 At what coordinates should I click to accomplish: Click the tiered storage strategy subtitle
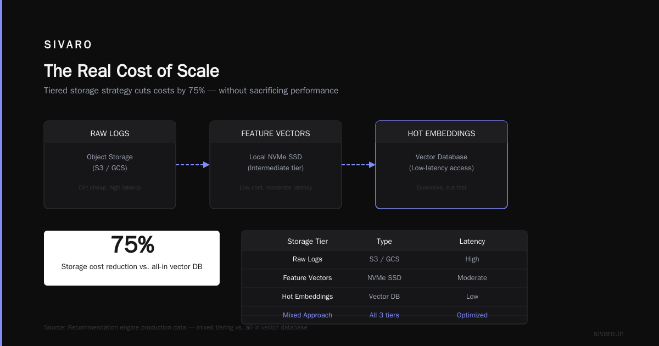pyautogui.click(x=191, y=91)
